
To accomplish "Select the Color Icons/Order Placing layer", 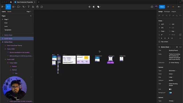I will tap(15, 45).
